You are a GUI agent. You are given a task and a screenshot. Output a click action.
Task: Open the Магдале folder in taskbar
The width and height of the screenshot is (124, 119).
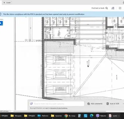(16, 116)
